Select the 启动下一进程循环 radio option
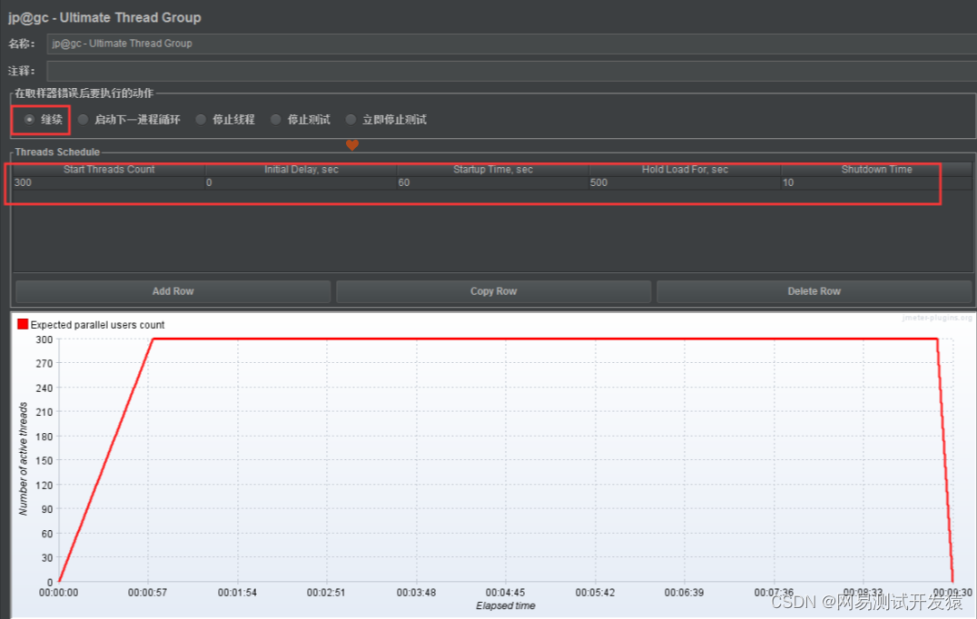The height and width of the screenshot is (619, 977). [x=83, y=120]
